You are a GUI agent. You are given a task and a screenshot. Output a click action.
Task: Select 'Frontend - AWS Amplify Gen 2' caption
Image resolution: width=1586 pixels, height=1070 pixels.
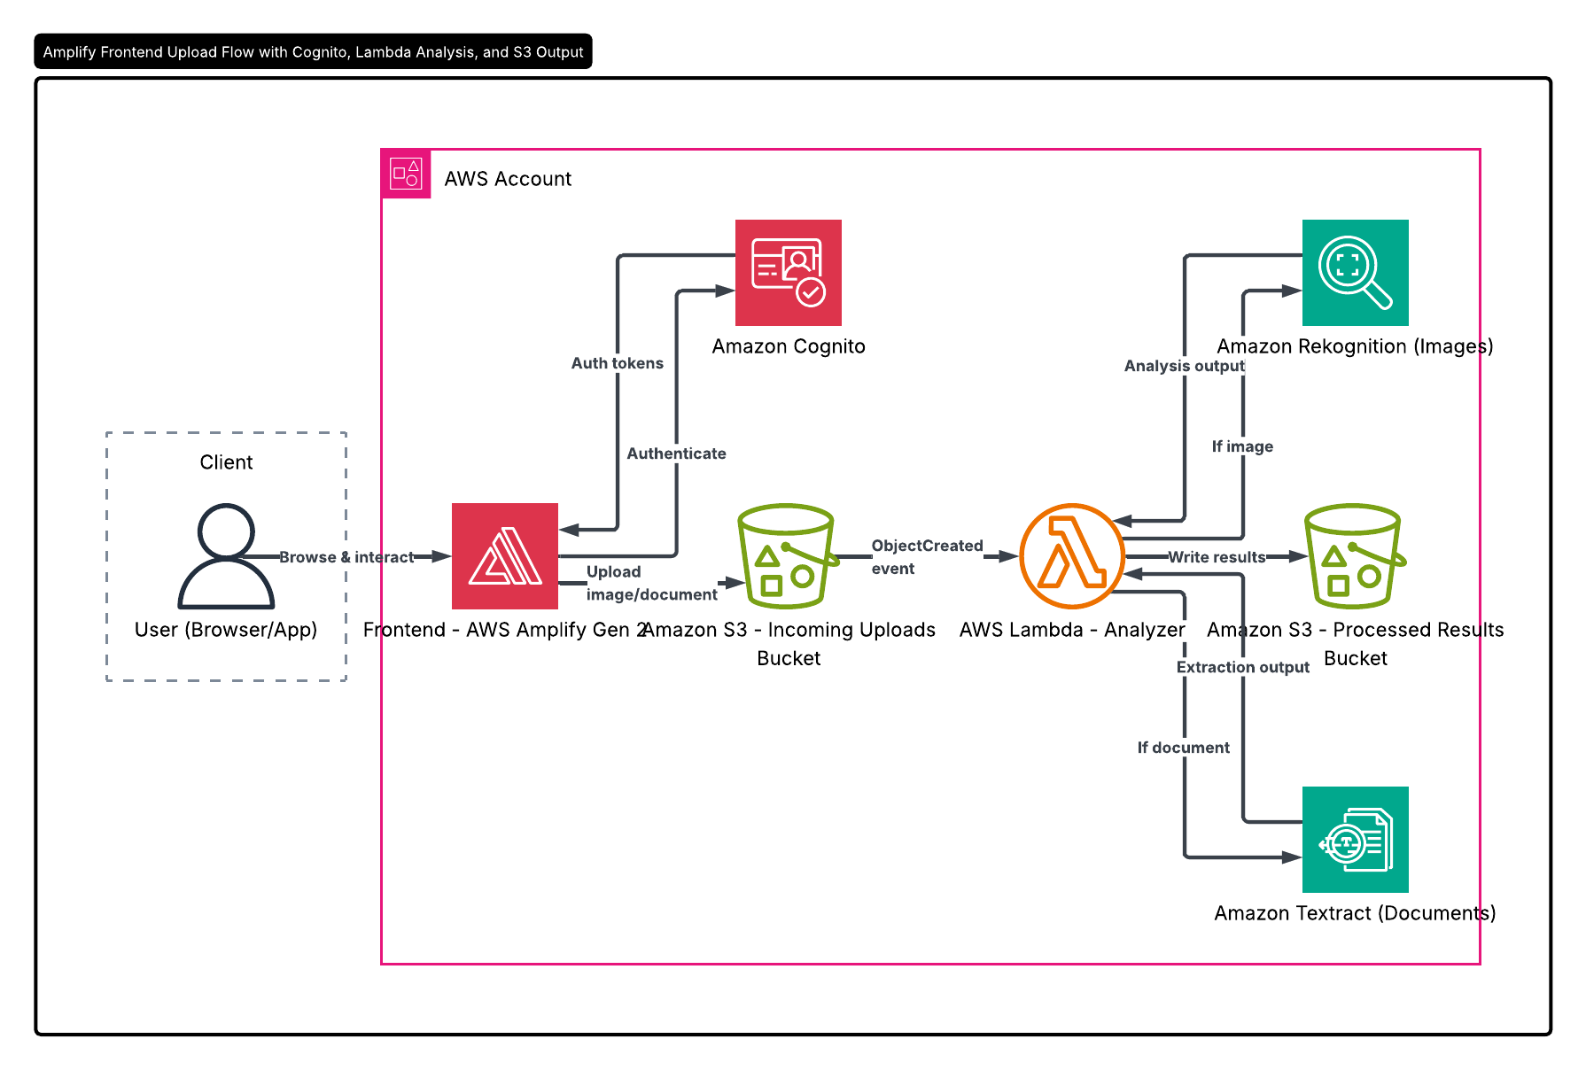[x=505, y=630]
